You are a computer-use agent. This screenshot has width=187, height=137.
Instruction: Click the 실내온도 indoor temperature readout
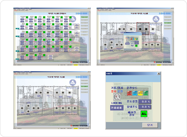[145, 107]
